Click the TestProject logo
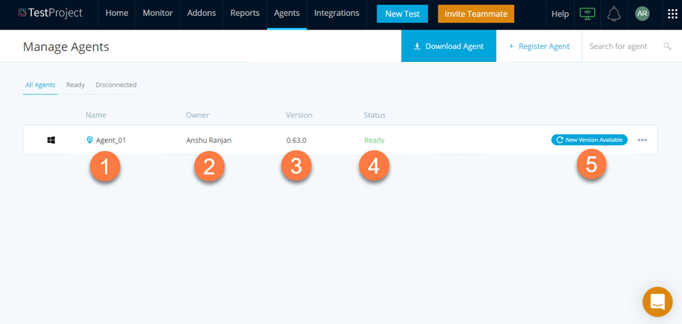The image size is (682, 324). [x=50, y=14]
